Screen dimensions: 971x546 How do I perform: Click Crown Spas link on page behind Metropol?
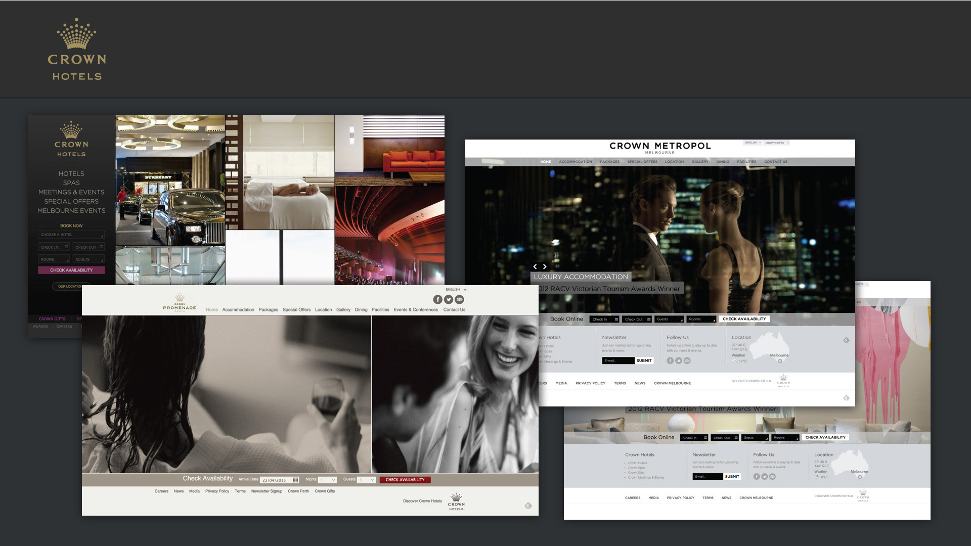[637, 468]
